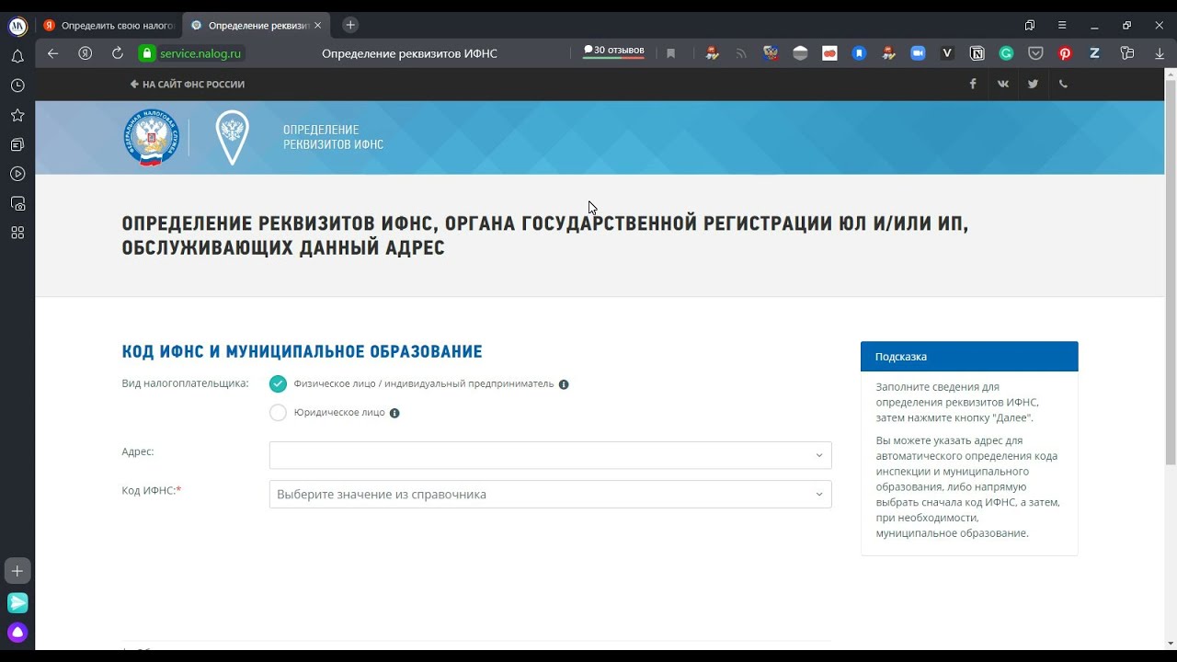The image size is (1177, 662).
Task: Click the sidebar plus add button
Action: point(17,571)
